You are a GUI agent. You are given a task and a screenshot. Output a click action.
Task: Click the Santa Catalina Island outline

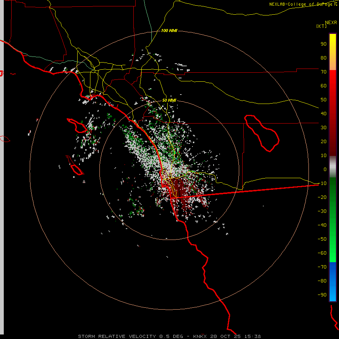[77, 125]
